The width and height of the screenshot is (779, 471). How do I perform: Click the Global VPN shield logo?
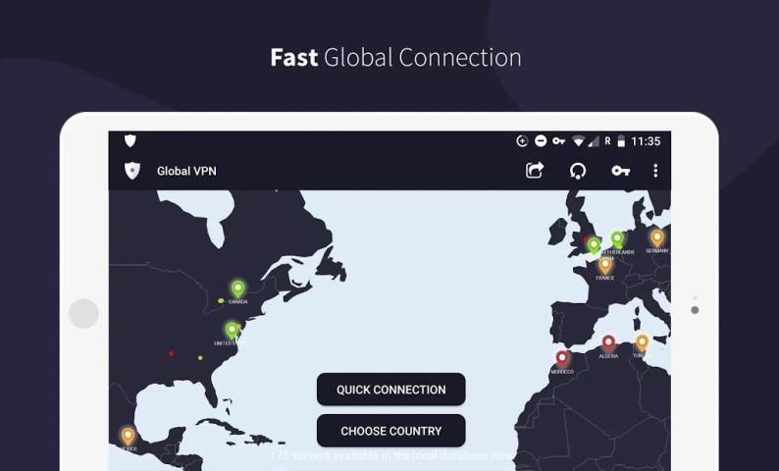[132, 171]
